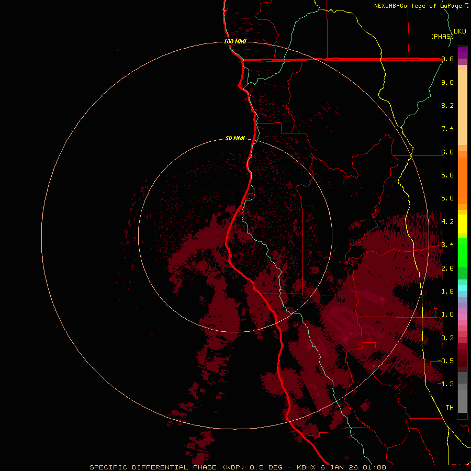Click the 50 NMI range ring label

click(x=235, y=138)
